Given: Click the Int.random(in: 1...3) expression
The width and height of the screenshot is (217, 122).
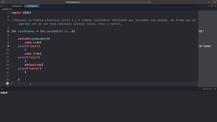Looking at the screenshot, I should pos(57,31).
